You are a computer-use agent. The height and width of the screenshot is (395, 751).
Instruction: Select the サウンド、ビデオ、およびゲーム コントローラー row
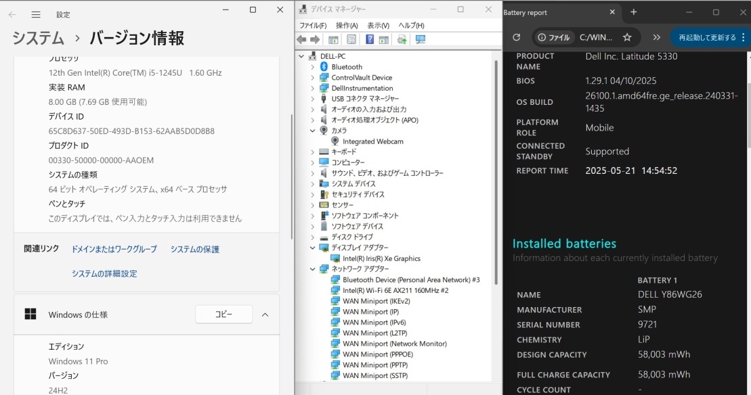click(x=387, y=173)
